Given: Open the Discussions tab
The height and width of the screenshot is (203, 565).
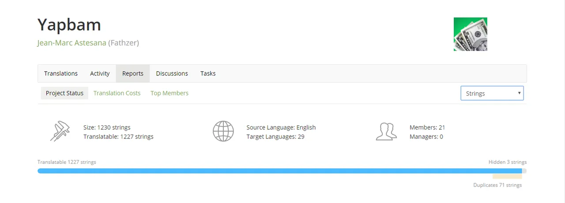Looking at the screenshot, I should tap(172, 74).
